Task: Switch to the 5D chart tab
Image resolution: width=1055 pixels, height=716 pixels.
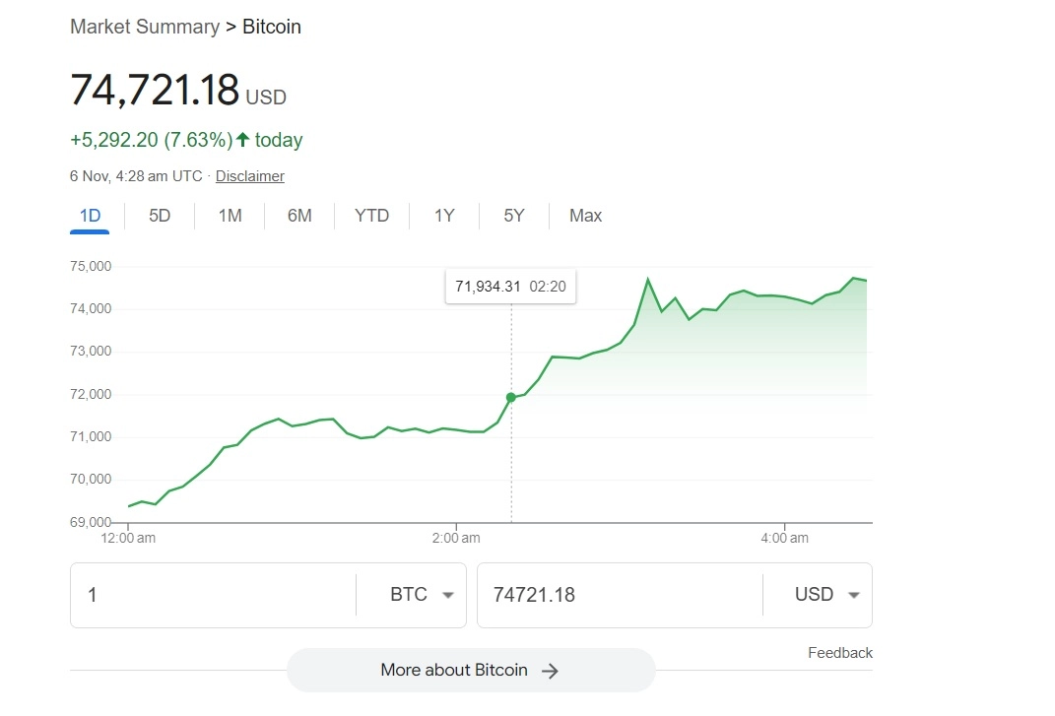Action: tap(160, 216)
